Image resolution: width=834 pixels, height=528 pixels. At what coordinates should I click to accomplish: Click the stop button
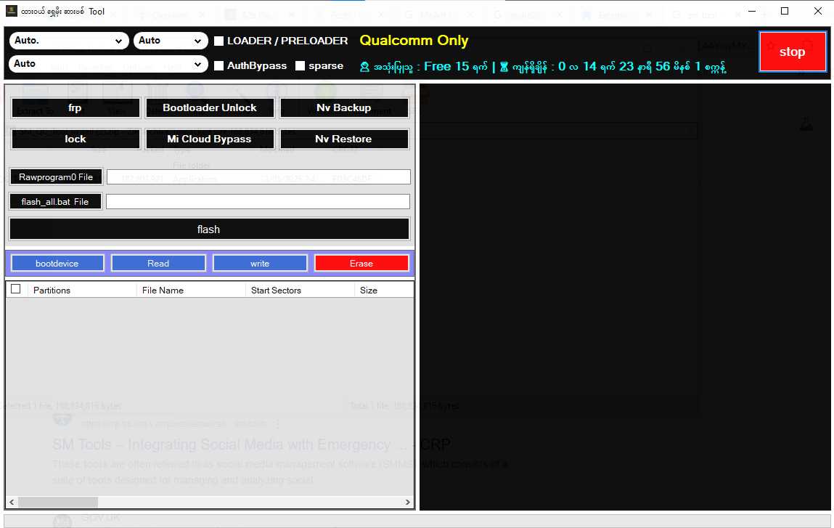coord(792,52)
